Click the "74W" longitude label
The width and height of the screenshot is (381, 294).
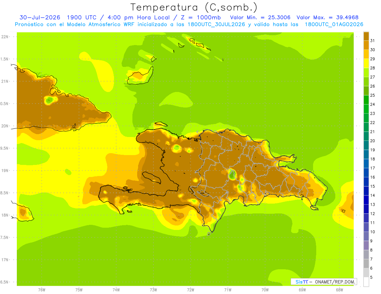point(116,290)
